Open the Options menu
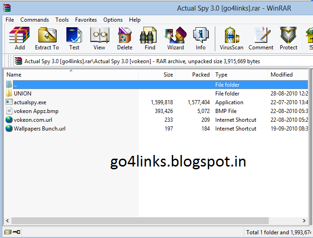Image resolution: width=313 pixels, height=238 pixels. pos(113,20)
